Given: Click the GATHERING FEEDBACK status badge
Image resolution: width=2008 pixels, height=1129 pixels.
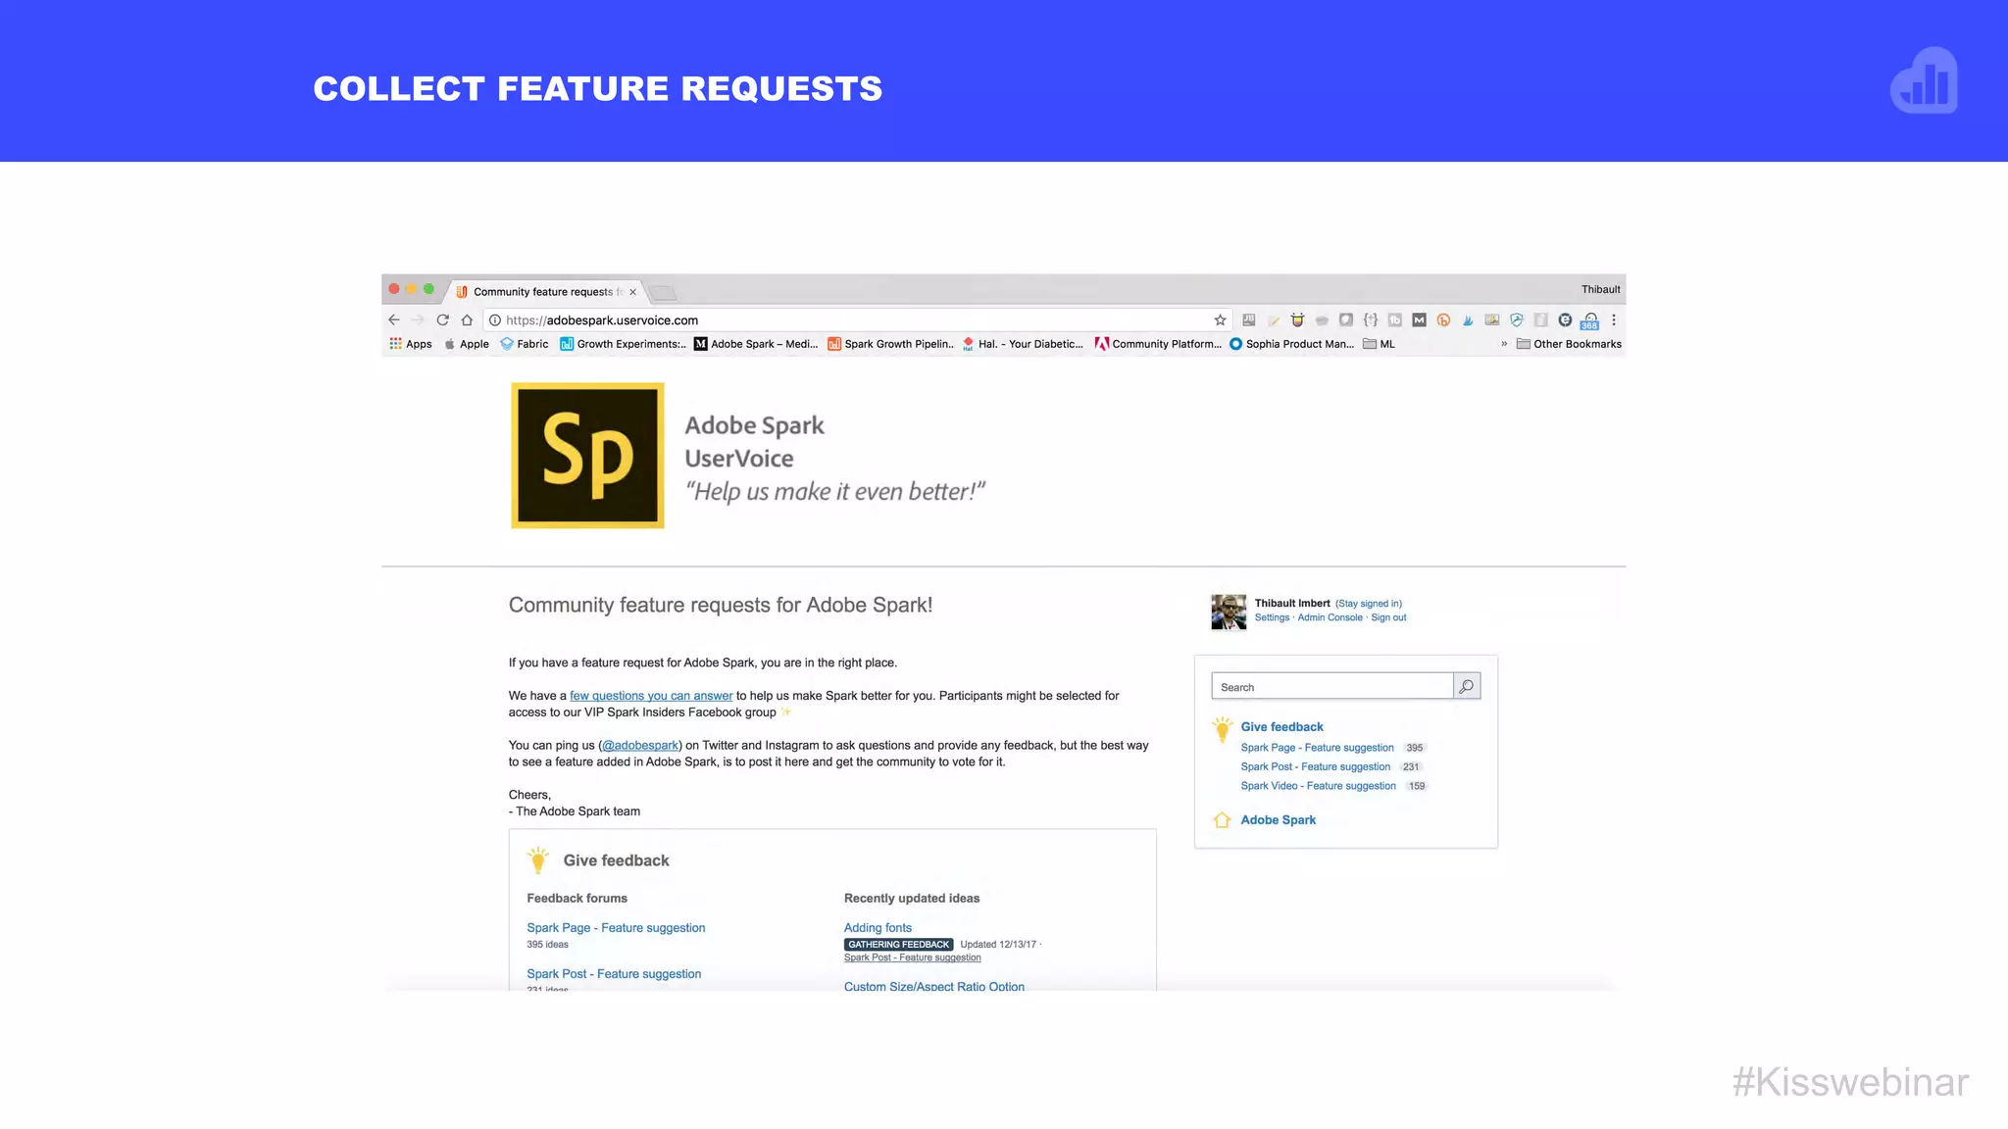Looking at the screenshot, I should pyautogui.click(x=898, y=945).
